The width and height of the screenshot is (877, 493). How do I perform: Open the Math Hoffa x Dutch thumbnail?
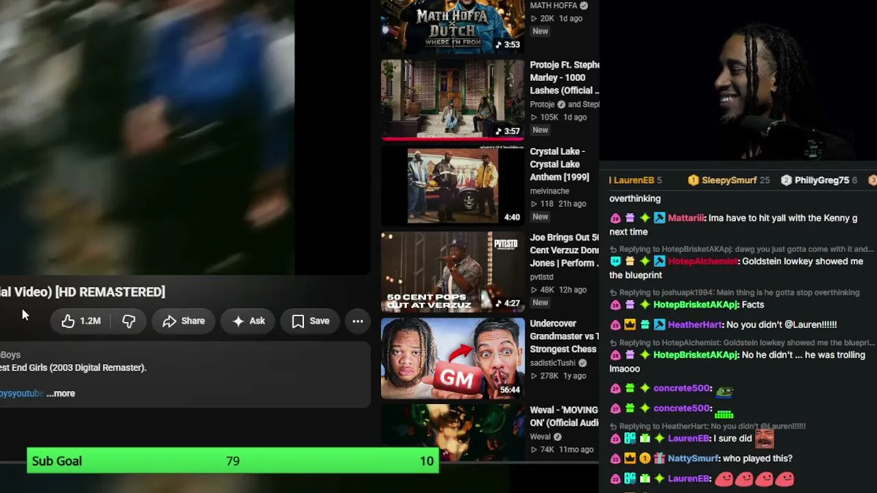[x=452, y=26]
